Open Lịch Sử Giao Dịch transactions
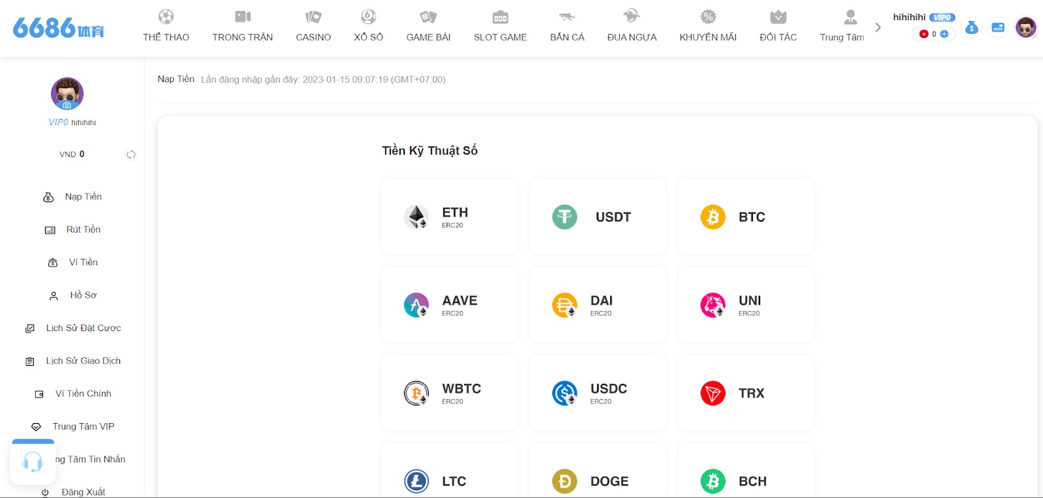 point(72,360)
